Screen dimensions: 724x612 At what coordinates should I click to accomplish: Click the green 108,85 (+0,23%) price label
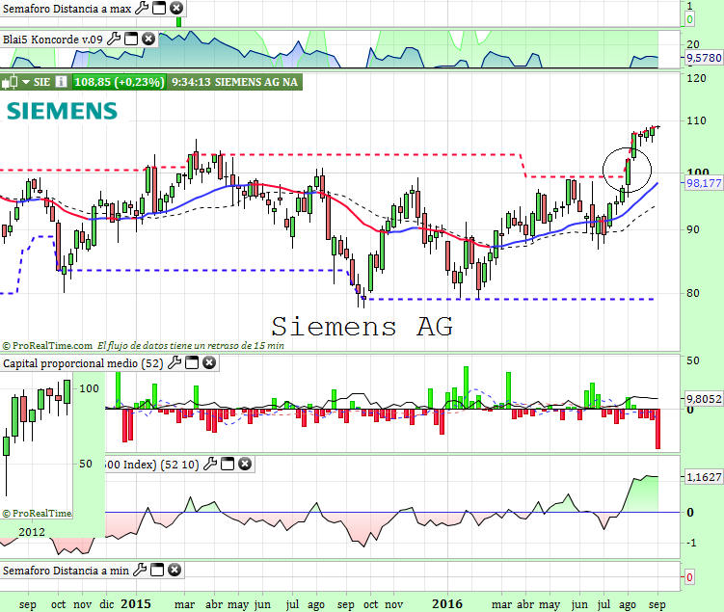pyautogui.click(x=119, y=83)
